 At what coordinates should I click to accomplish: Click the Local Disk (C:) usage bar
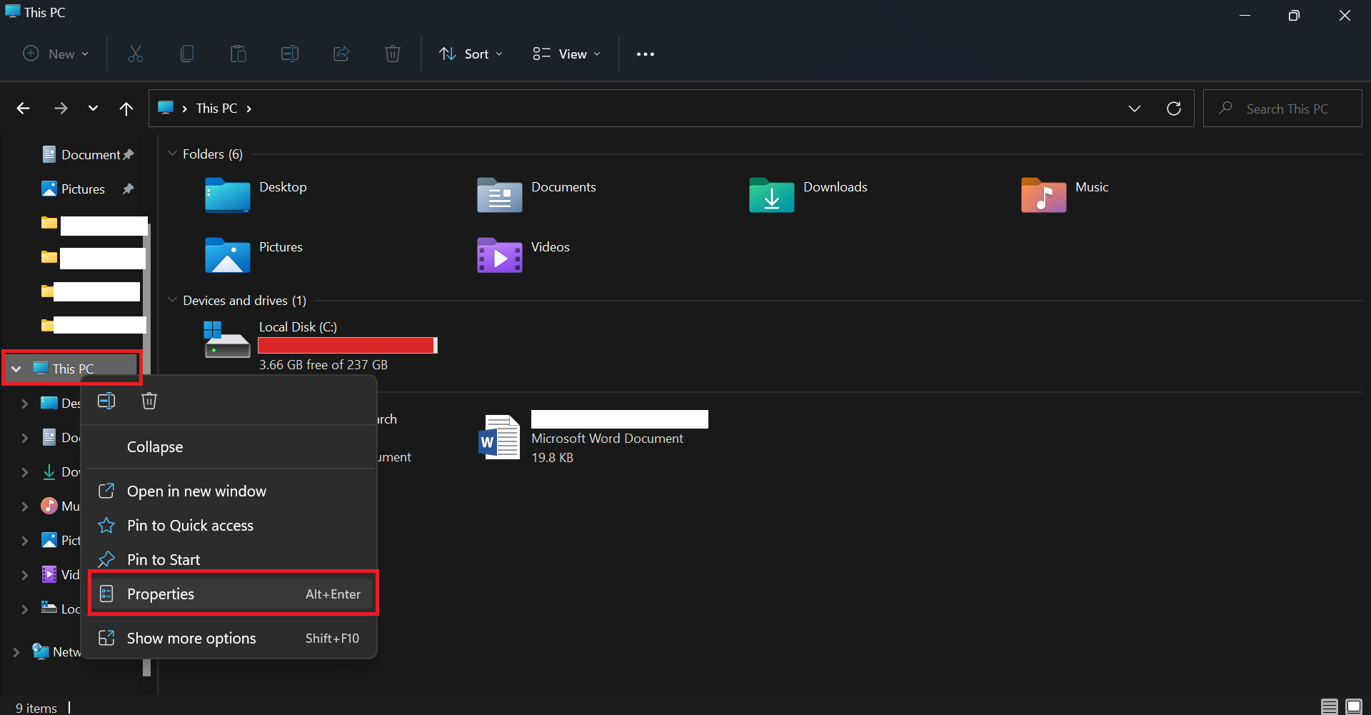[x=347, y=346]
